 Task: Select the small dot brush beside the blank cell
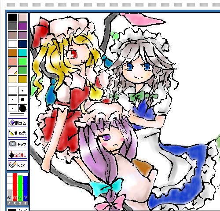coord(23,91)
